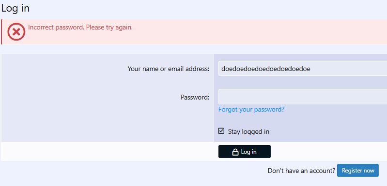Click the "Don't have an account?" text

tap(301, 171)
